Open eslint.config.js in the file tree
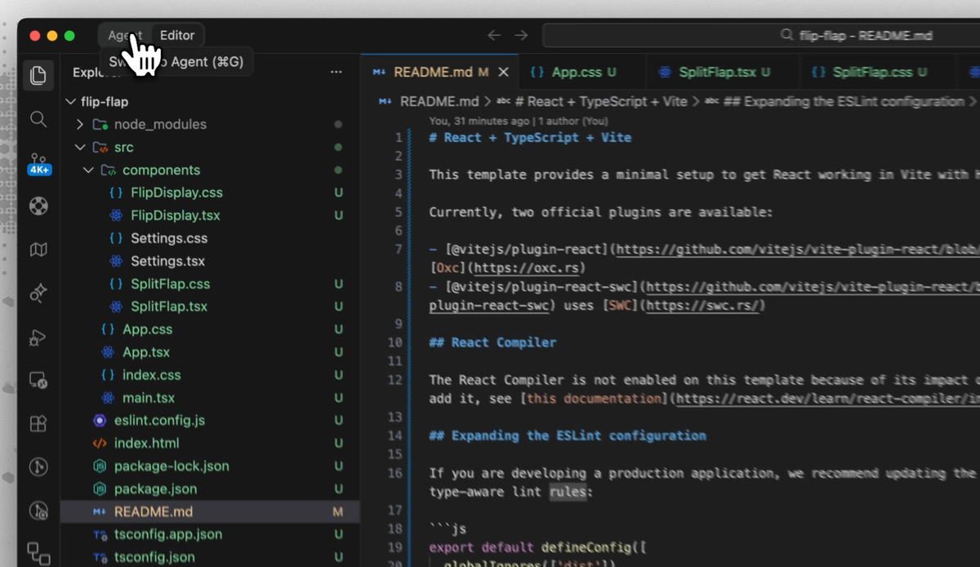The width and height of the screenshot is (980, 567). (x=159, y=421)
